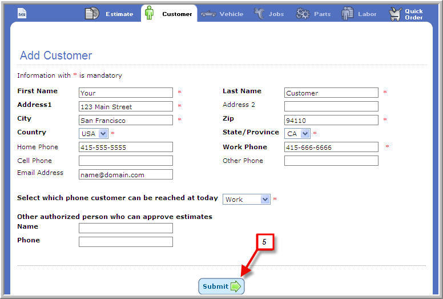443x299 pixels.
Task: Switch to the Estimate tab
Action: click(x=119, y=14)
